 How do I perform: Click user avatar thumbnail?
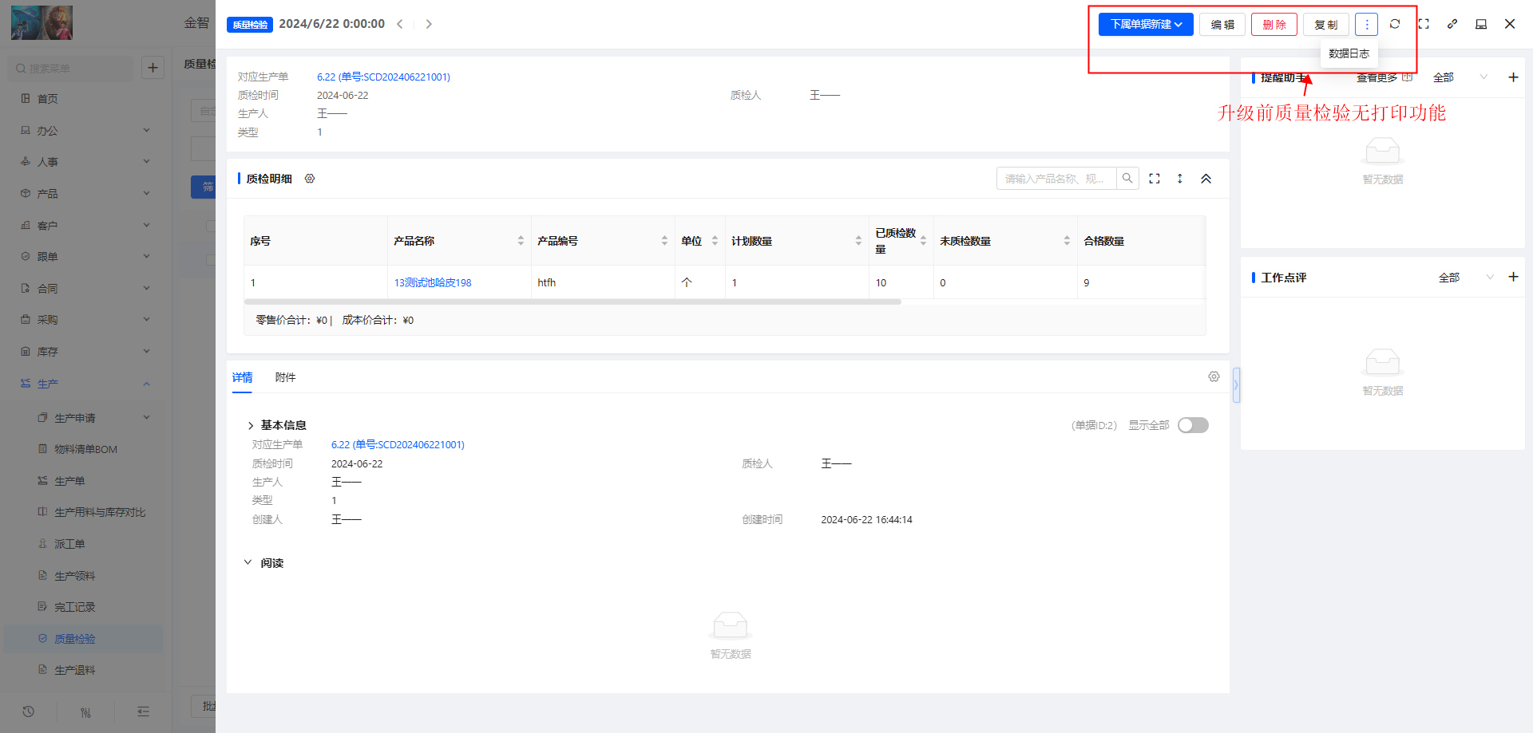[x=42, y=22]
